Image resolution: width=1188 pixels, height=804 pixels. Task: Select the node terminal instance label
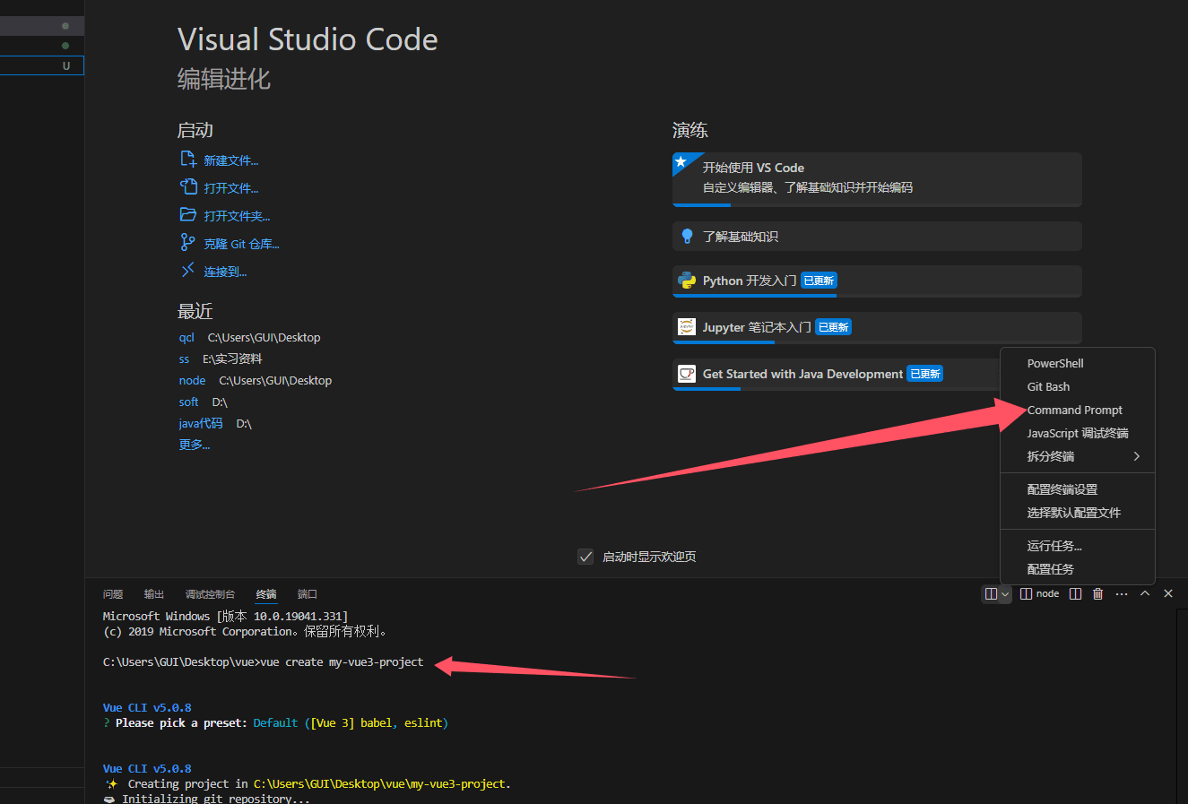[x=1040, y=593]
